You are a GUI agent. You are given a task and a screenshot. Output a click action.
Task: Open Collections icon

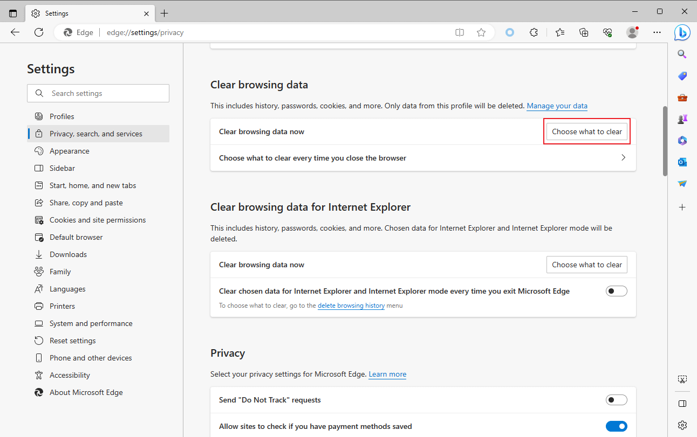[x=584, y=32]
